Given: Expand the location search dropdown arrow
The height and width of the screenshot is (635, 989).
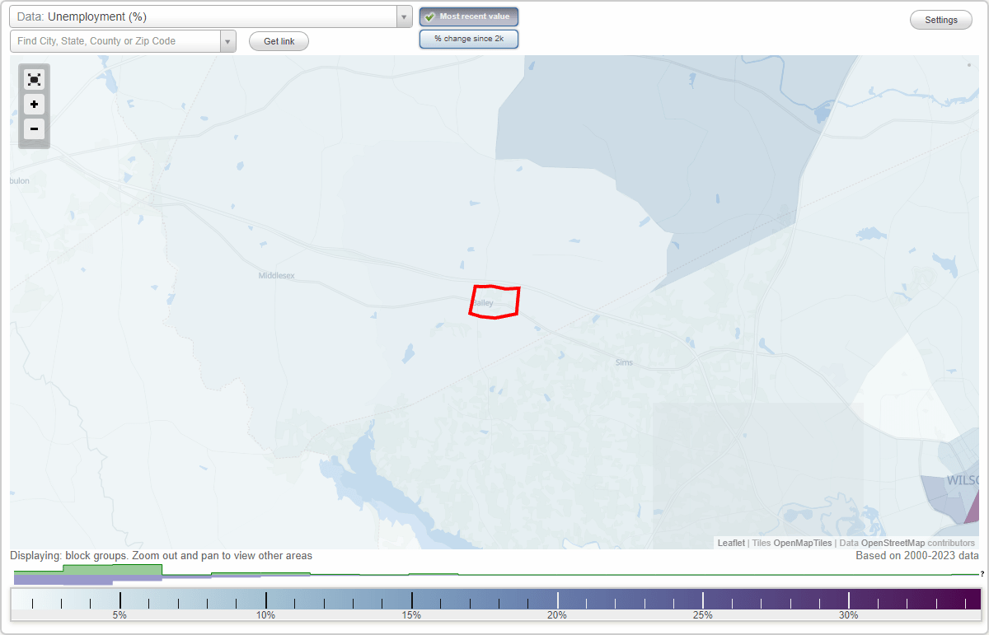Looking at the screenshot, I should [228, 41].
